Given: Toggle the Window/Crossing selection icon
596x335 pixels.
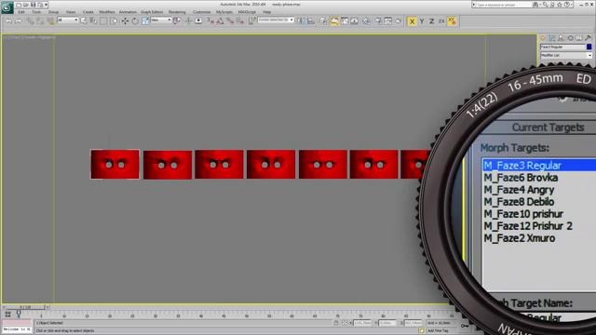Looking at the screenshot, I should [114, 21].
